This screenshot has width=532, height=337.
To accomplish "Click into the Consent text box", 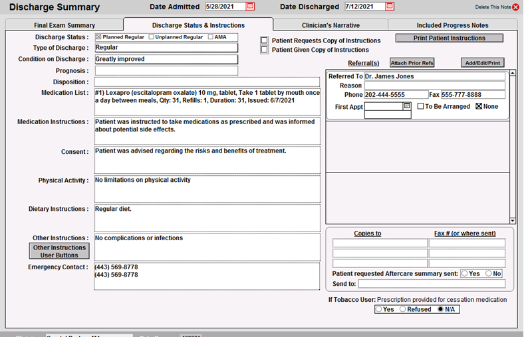I will [207, 160].
